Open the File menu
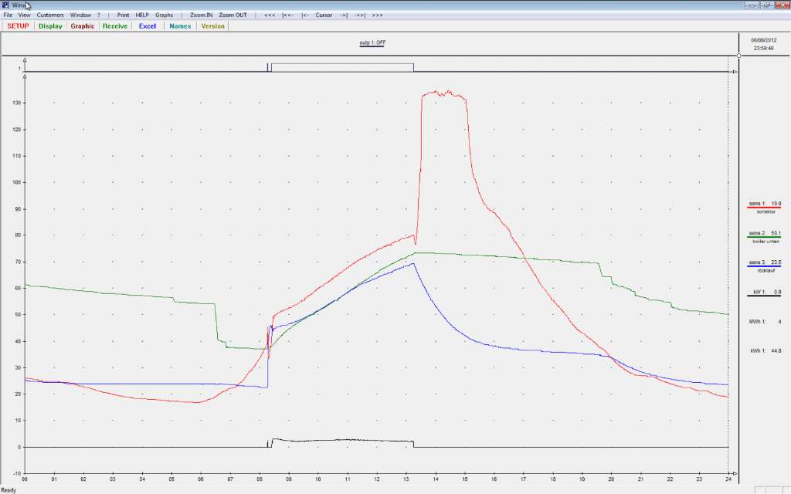Screen dimensions: 791x494 pyautogui.click(x=8, y=15)
